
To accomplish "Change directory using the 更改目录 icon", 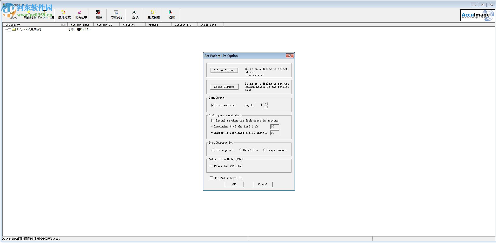I will pos(153,14).
